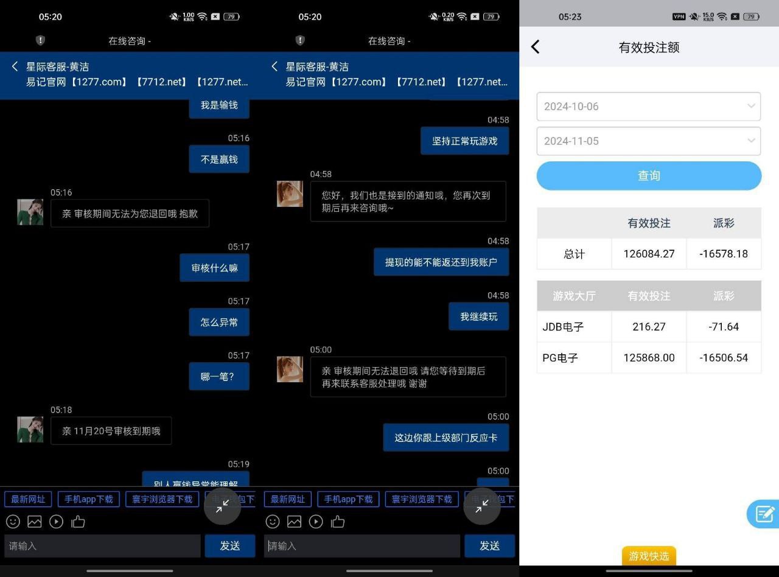Click the blue edit note floating icon

click(x=764, y=514)
